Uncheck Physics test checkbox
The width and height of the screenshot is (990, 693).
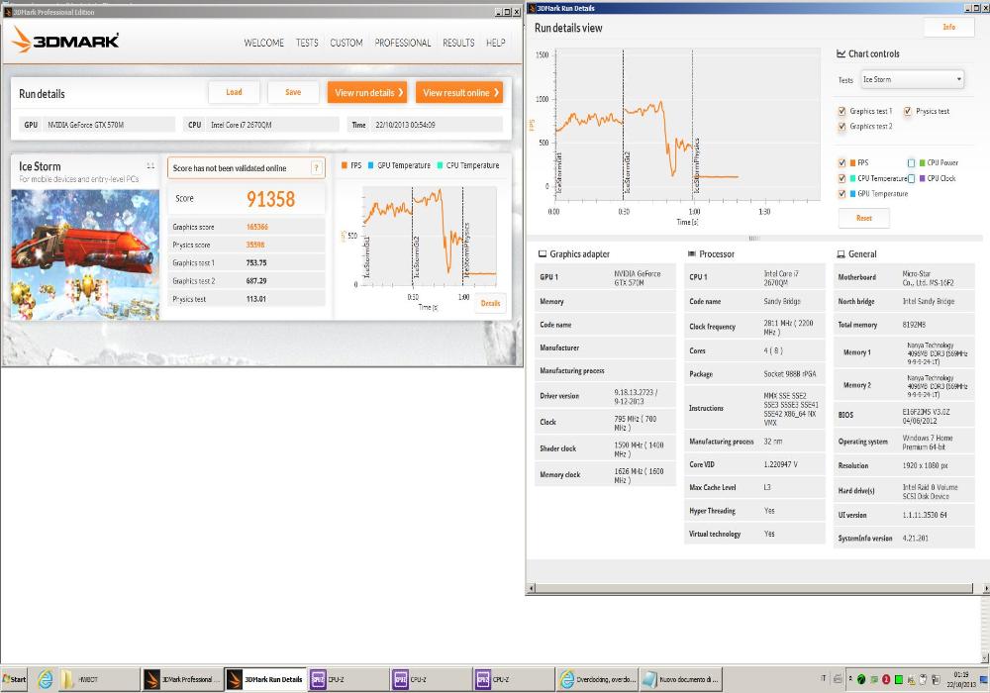[907, 111]
